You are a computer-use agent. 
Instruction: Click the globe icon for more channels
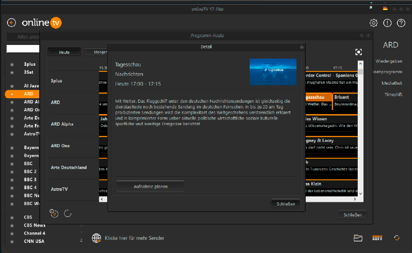pos(97,238)
